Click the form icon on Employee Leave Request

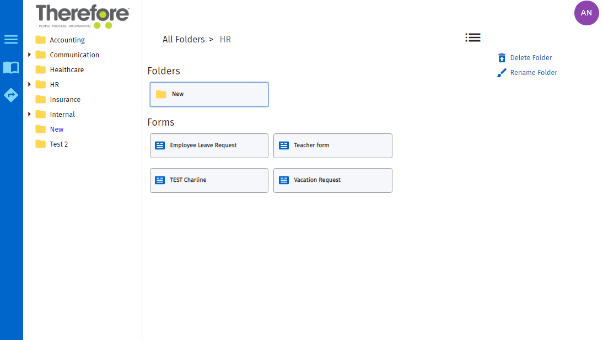pos(160,145)
